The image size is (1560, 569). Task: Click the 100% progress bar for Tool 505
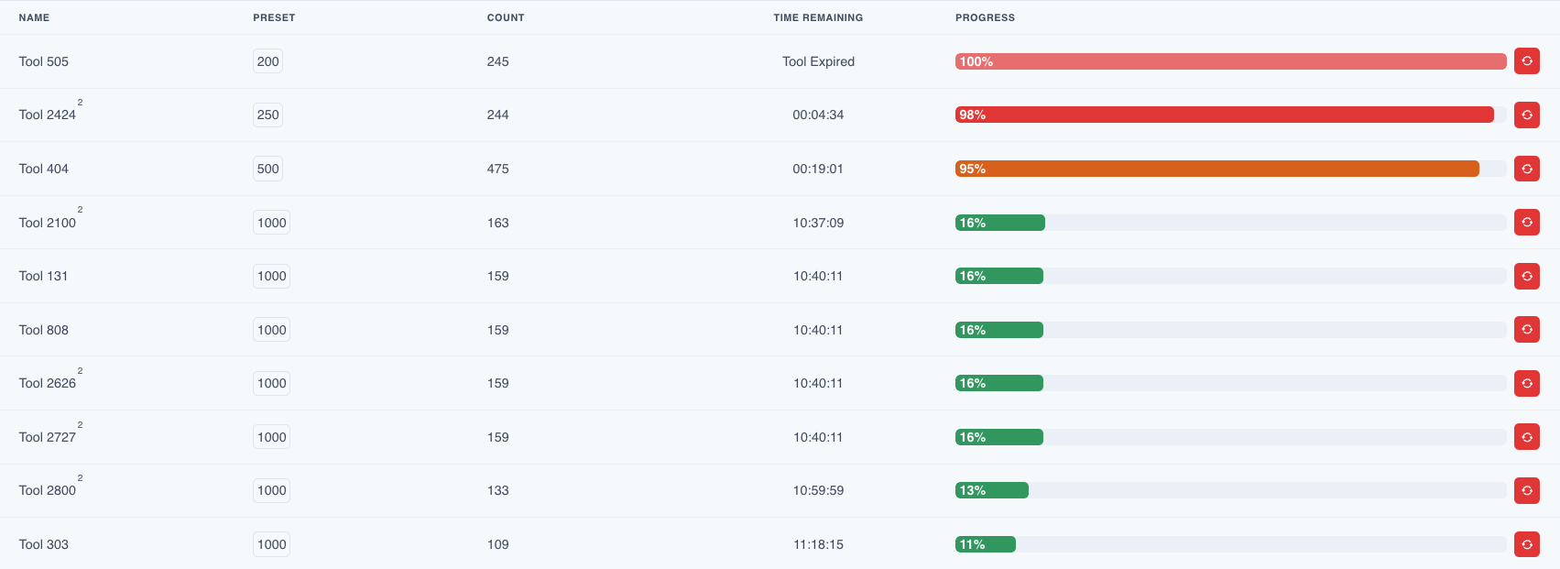pos(1231,61)
